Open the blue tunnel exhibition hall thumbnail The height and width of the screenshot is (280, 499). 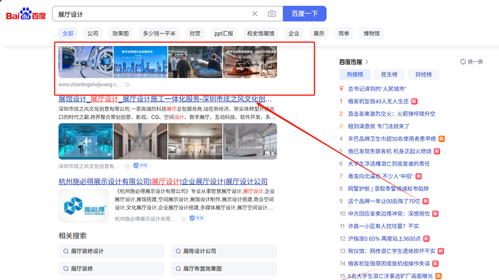[x=85, y=141]
